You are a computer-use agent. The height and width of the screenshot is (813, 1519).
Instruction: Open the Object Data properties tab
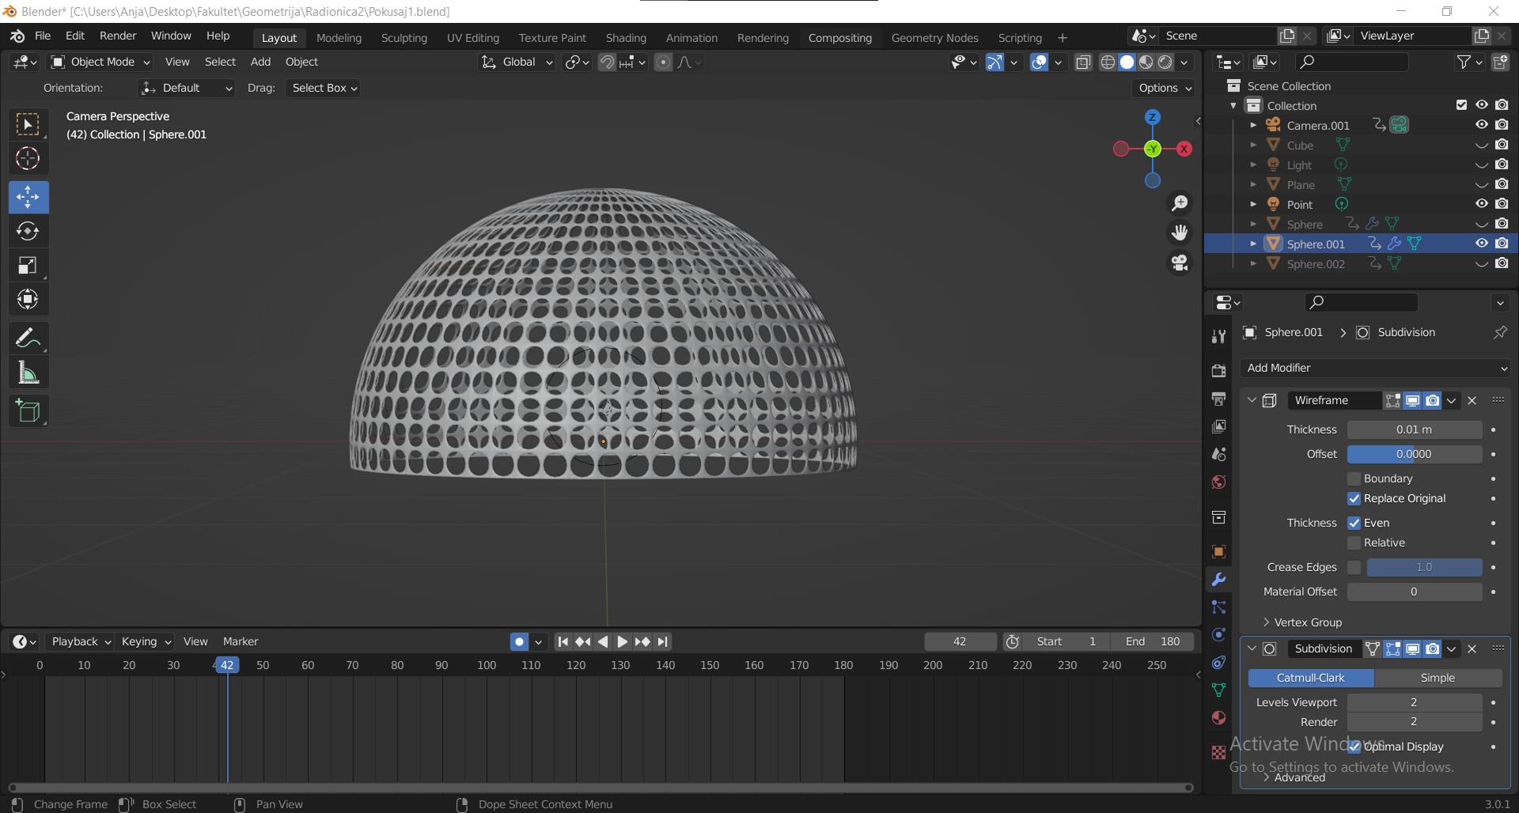(x=1218, y=690)
